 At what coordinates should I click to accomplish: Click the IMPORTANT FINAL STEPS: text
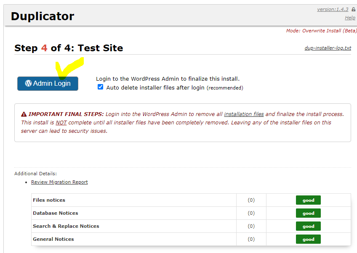coord(66,114)
